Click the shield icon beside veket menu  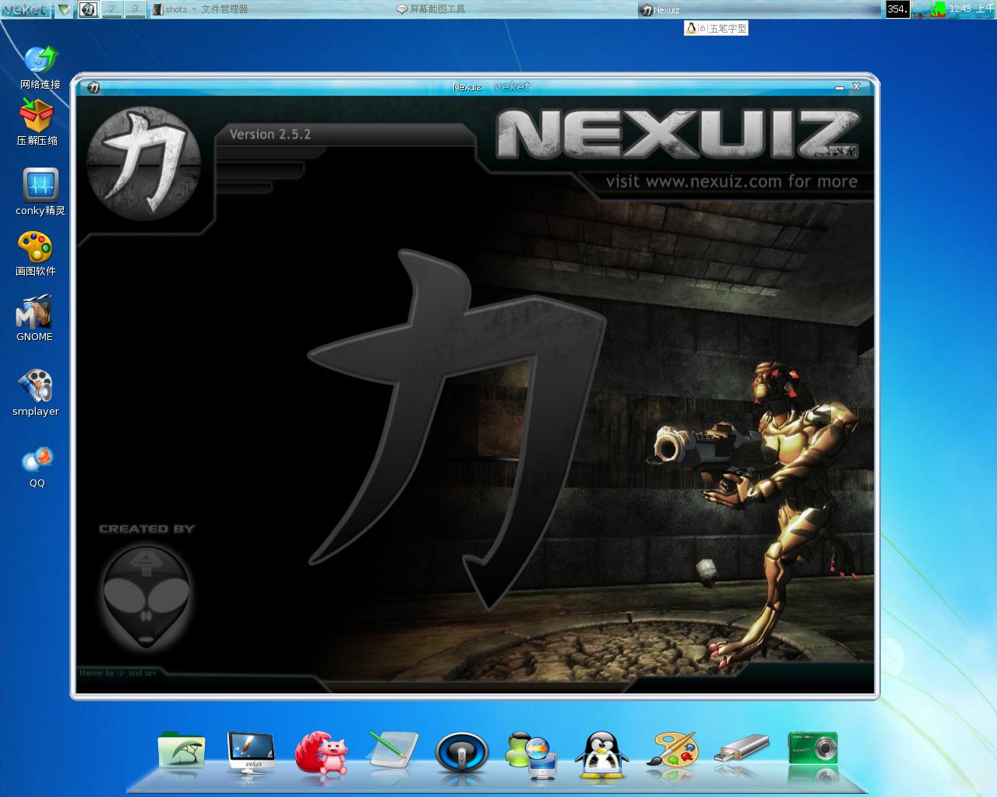[x=64, y=9]
